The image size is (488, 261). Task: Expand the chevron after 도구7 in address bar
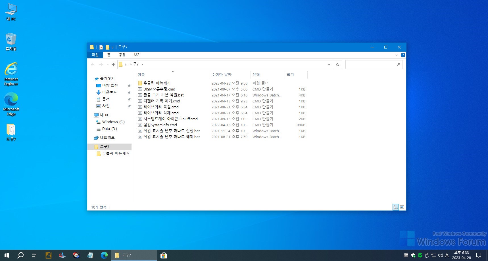pos(142,64)
